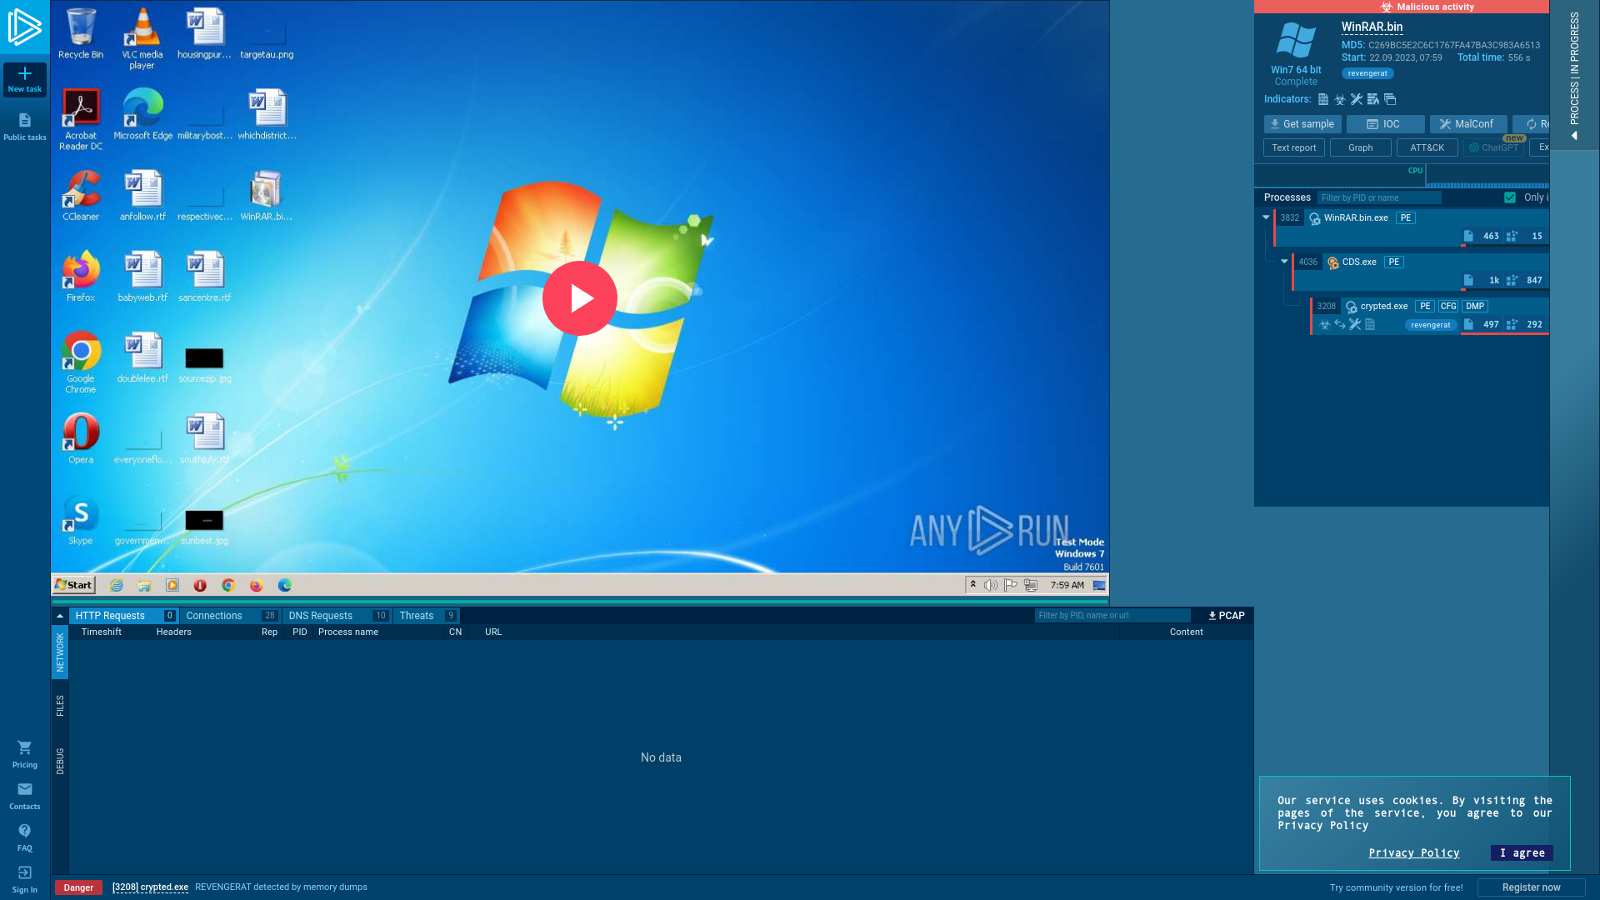Viewport: 1600px width, 900px height.
Task: Click in the Filter by PID or name field
Action: pyautogui.click(x=1379, y=197)
